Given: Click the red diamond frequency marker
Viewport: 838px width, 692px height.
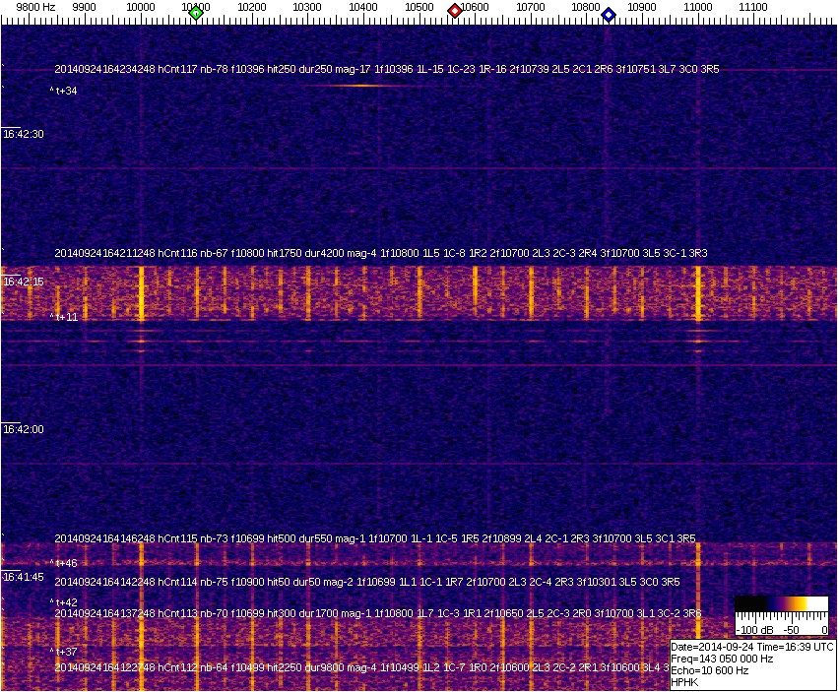Looking at the screenshot, I should point(455,11).
